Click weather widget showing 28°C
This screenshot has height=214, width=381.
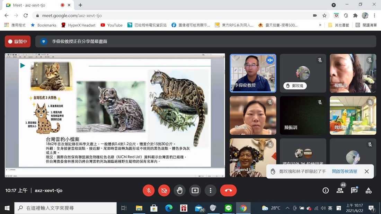tap(271, 208)
